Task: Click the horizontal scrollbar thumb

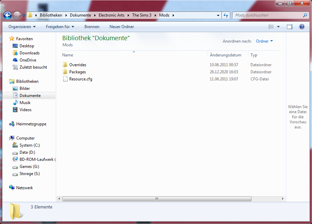Action: pos(157,199)
